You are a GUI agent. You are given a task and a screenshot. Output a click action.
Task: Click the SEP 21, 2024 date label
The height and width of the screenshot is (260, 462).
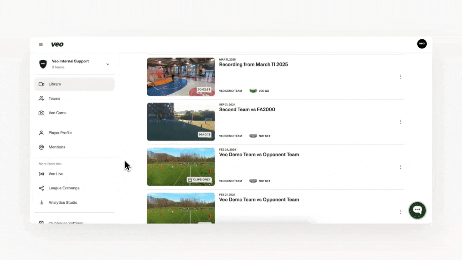[227, 105]
